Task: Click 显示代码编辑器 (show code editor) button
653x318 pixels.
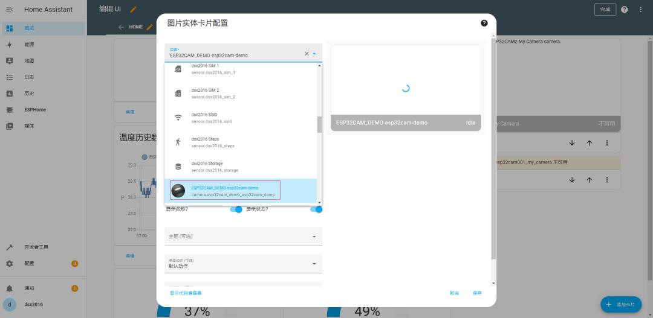Action: coord(186,293)
